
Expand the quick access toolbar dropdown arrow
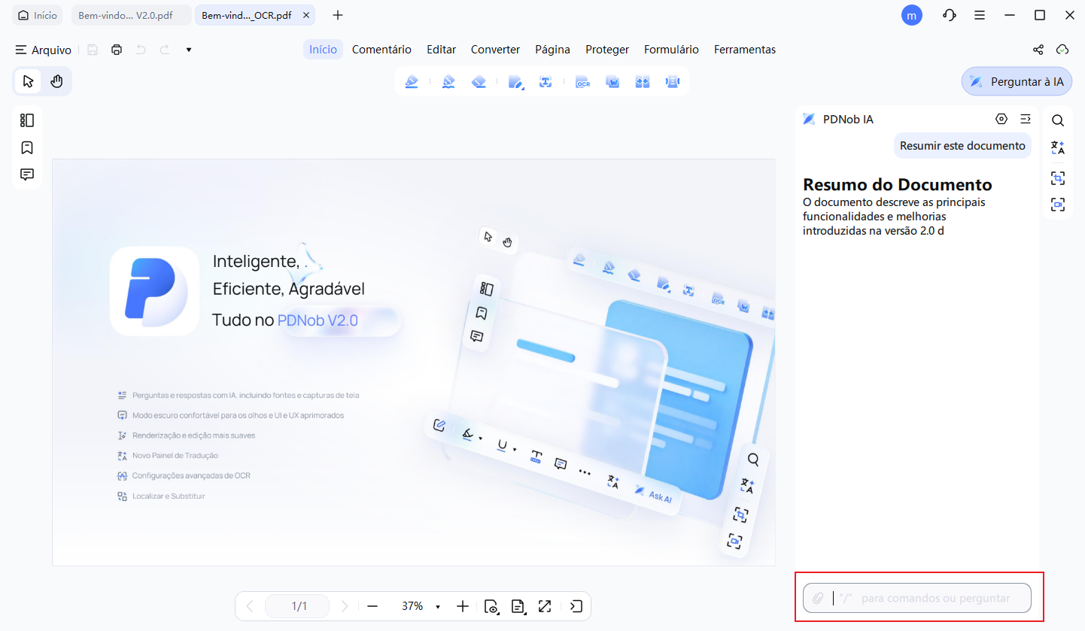(x=188, y=50)
